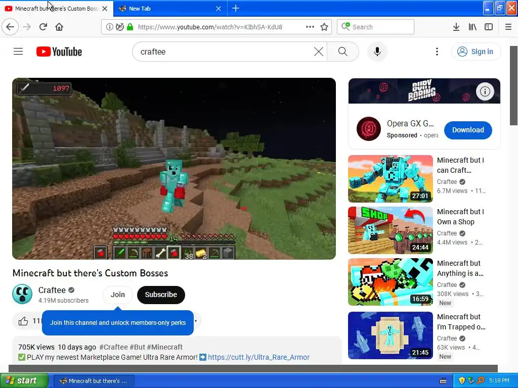Search with voice microphone button
518x388 pixels.
[377, 52]
